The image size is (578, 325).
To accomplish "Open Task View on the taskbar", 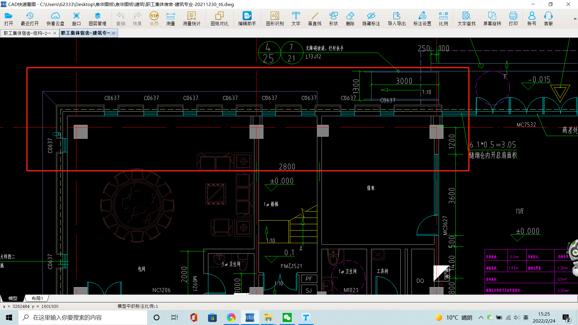I will 175,317.
